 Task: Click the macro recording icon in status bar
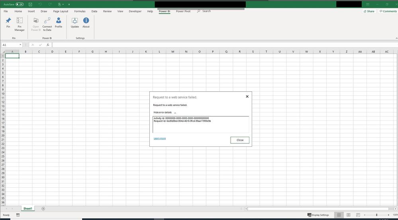click(x=18, y=215)
